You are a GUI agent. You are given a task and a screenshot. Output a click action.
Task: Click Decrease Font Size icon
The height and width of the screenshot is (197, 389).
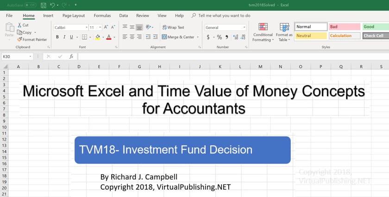coord(113,27)
